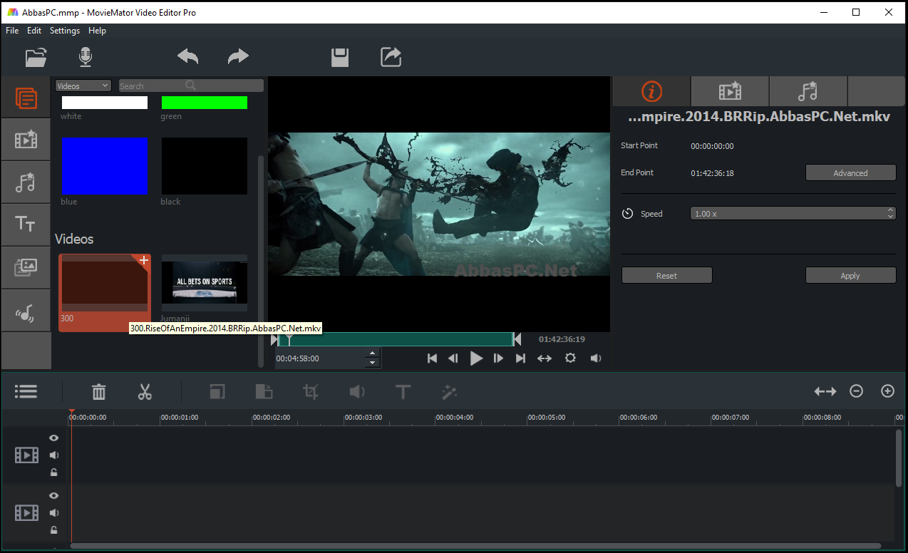Click the Advanced button

[x=850, y=173]
